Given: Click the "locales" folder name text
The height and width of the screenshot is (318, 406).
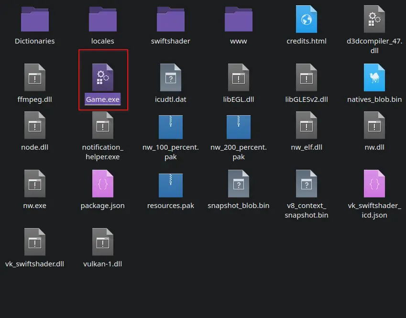Looking at the screenshot, I should tap(102, 41).
